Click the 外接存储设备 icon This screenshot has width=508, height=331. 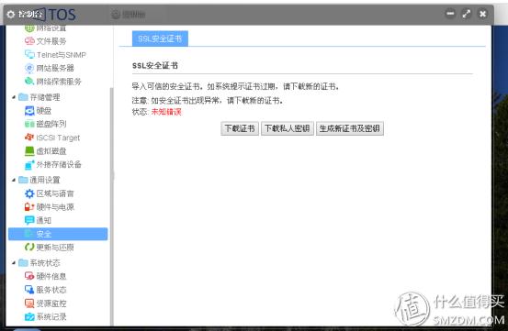29,164
